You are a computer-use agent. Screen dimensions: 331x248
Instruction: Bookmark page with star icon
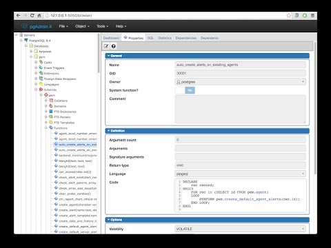[x=289, y=15]
